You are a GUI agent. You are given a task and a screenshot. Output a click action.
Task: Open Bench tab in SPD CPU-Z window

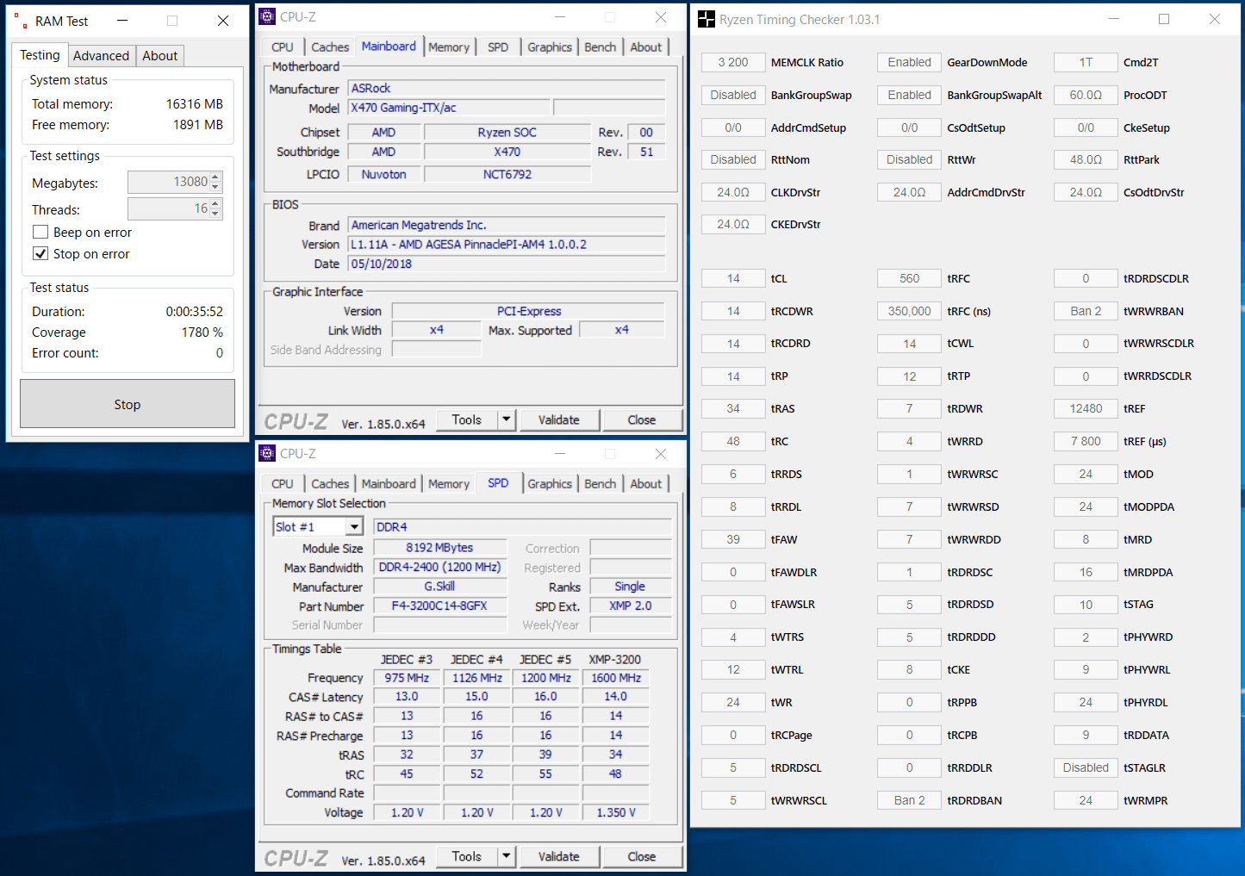[x=601, y=484]
